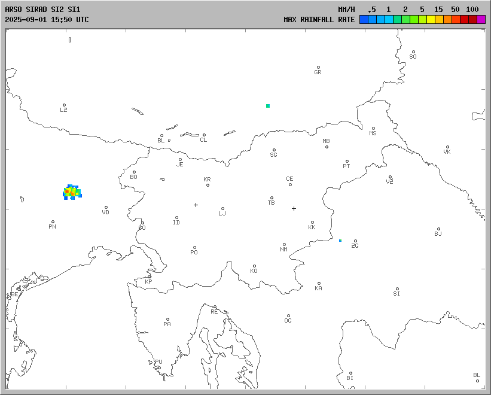Click the KO city marker

point(254,266)
